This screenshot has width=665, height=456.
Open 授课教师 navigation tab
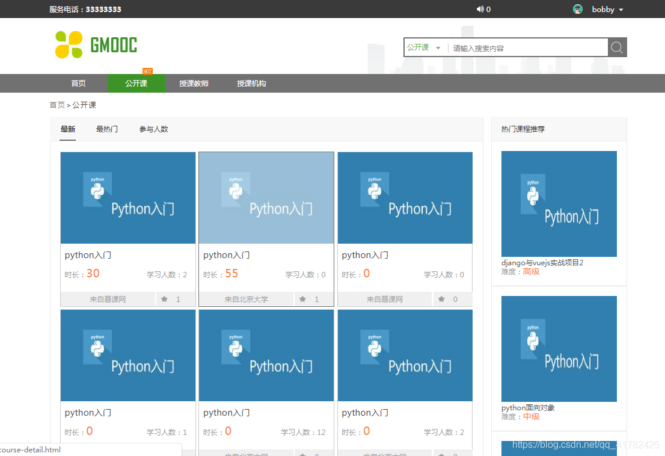pyautogui.click(x=194, y=83)
